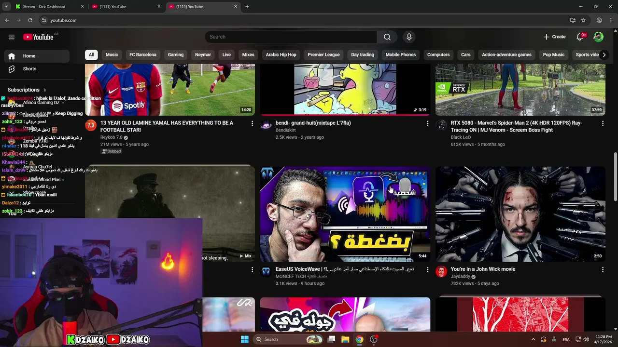Switch to Stream - Kick Dashboard tab
This screenshot has height=347, width=618.
(x=48, y=7)
